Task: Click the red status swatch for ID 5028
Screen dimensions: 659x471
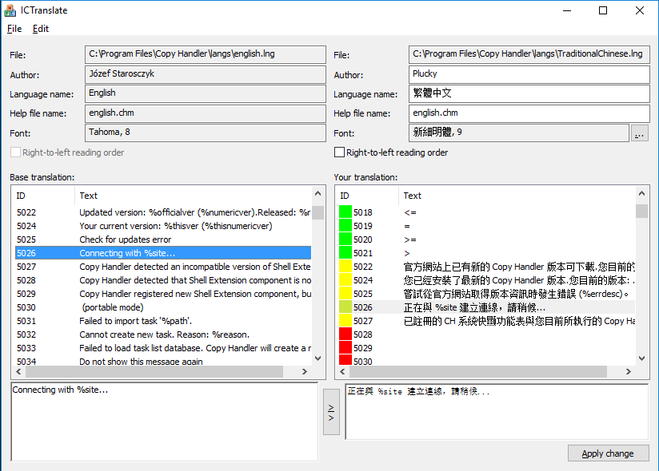Action: 345,334
